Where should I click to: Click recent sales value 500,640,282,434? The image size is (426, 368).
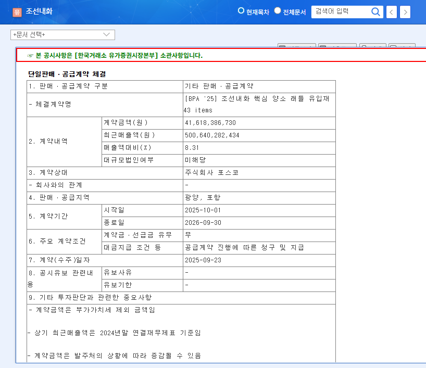[x=259, y=135]
